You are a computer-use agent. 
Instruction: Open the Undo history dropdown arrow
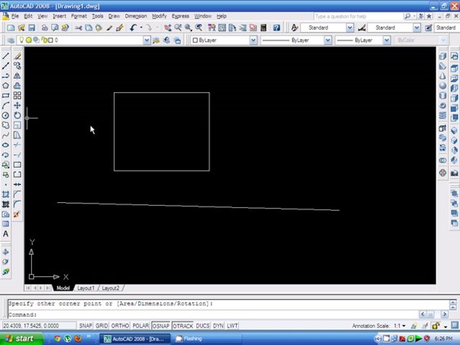141,28
